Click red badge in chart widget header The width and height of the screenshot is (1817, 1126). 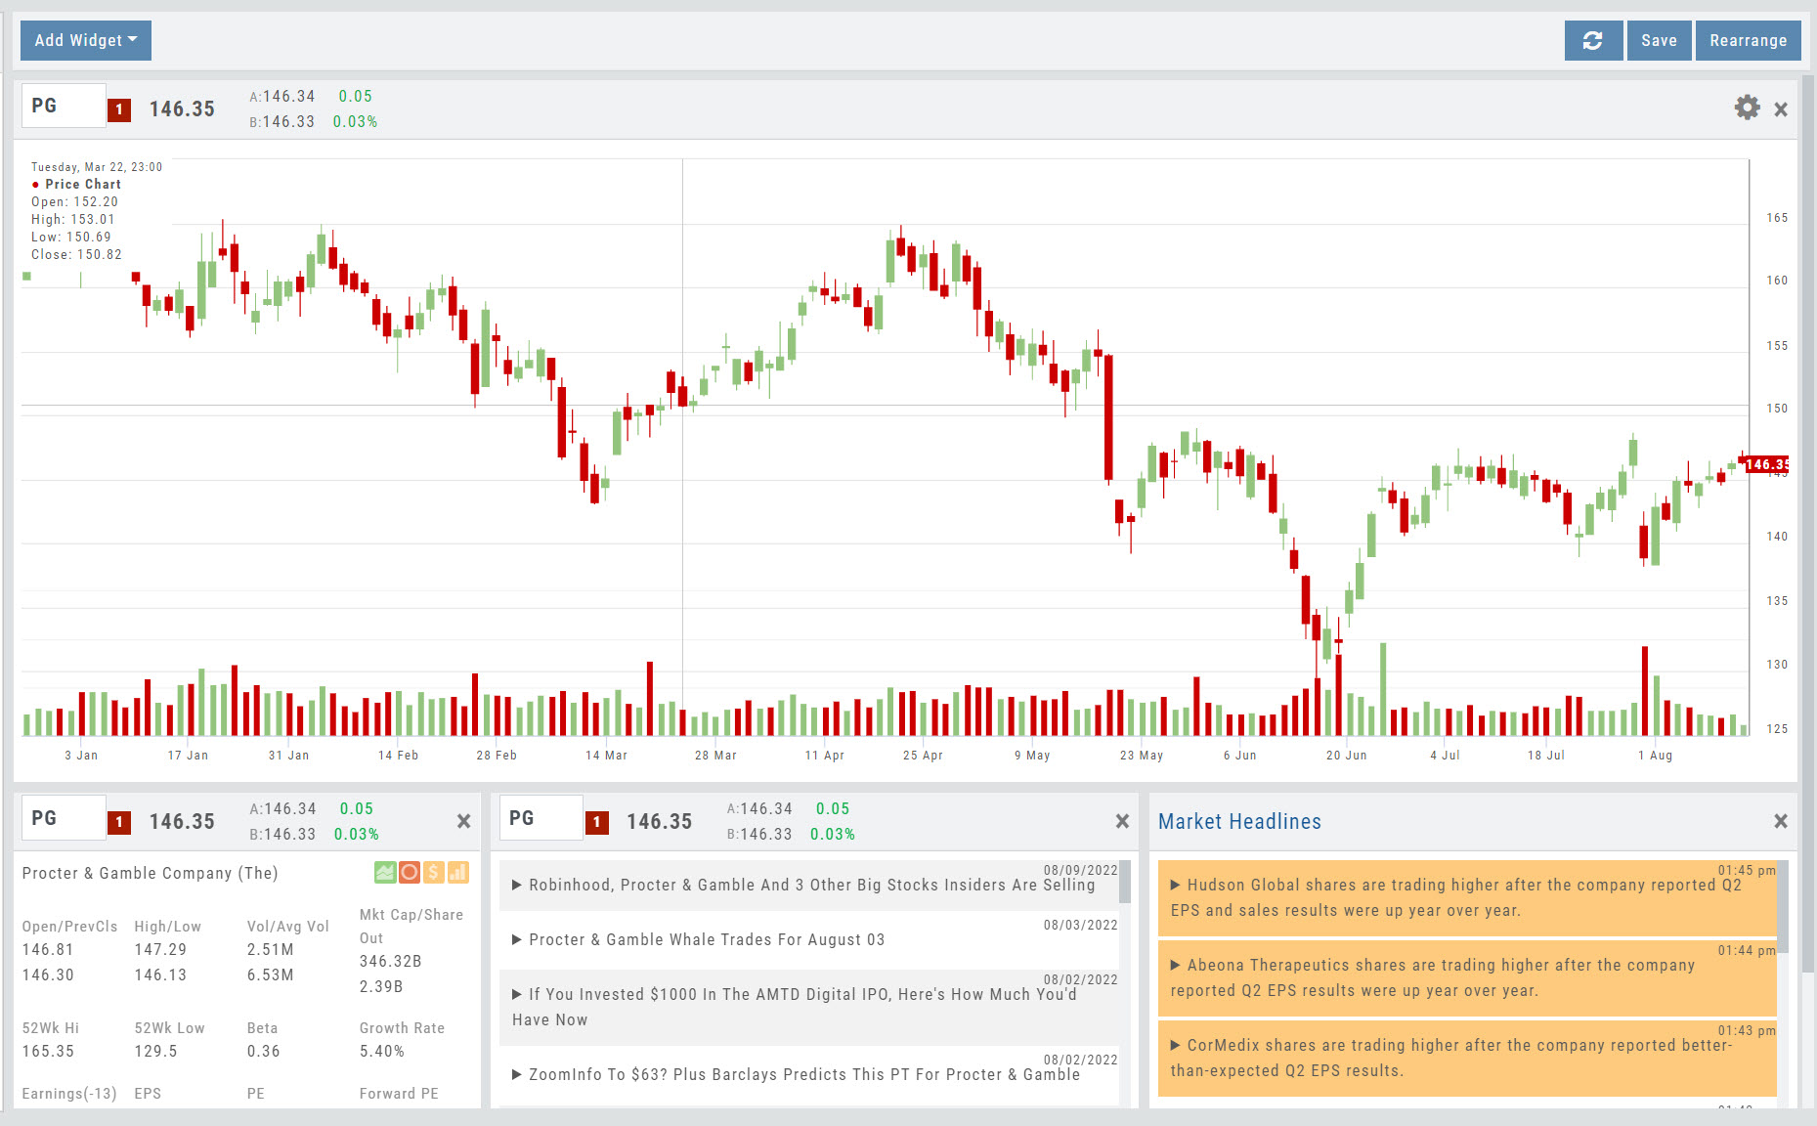coord(119,109)
